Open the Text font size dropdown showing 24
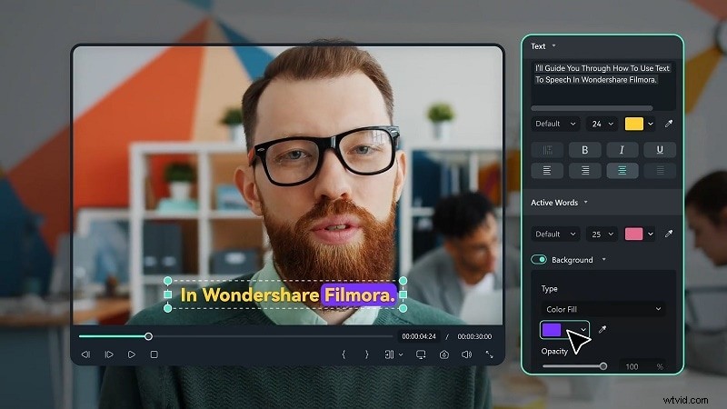 pos(602,124)
